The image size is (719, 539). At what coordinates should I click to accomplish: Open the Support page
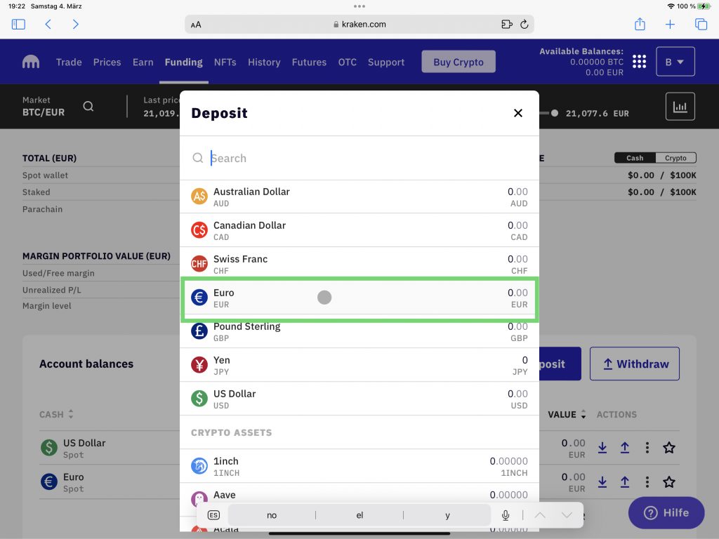386,62
